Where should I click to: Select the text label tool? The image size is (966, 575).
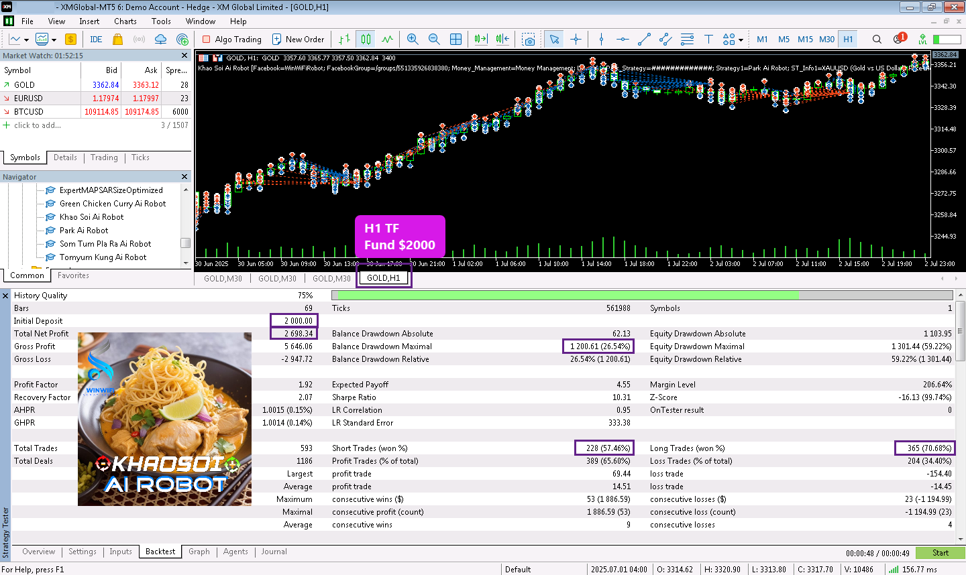click(708, 40)
